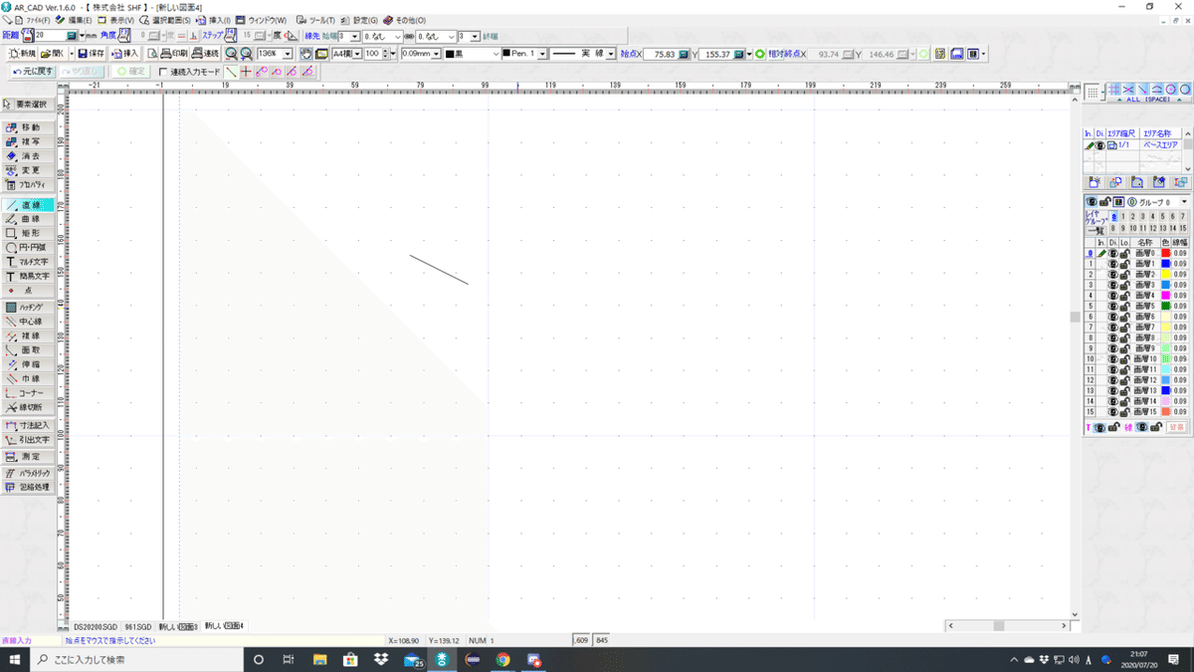Select the 中心線 tool
Viewport: 1194px width, 672px height.
28,323
